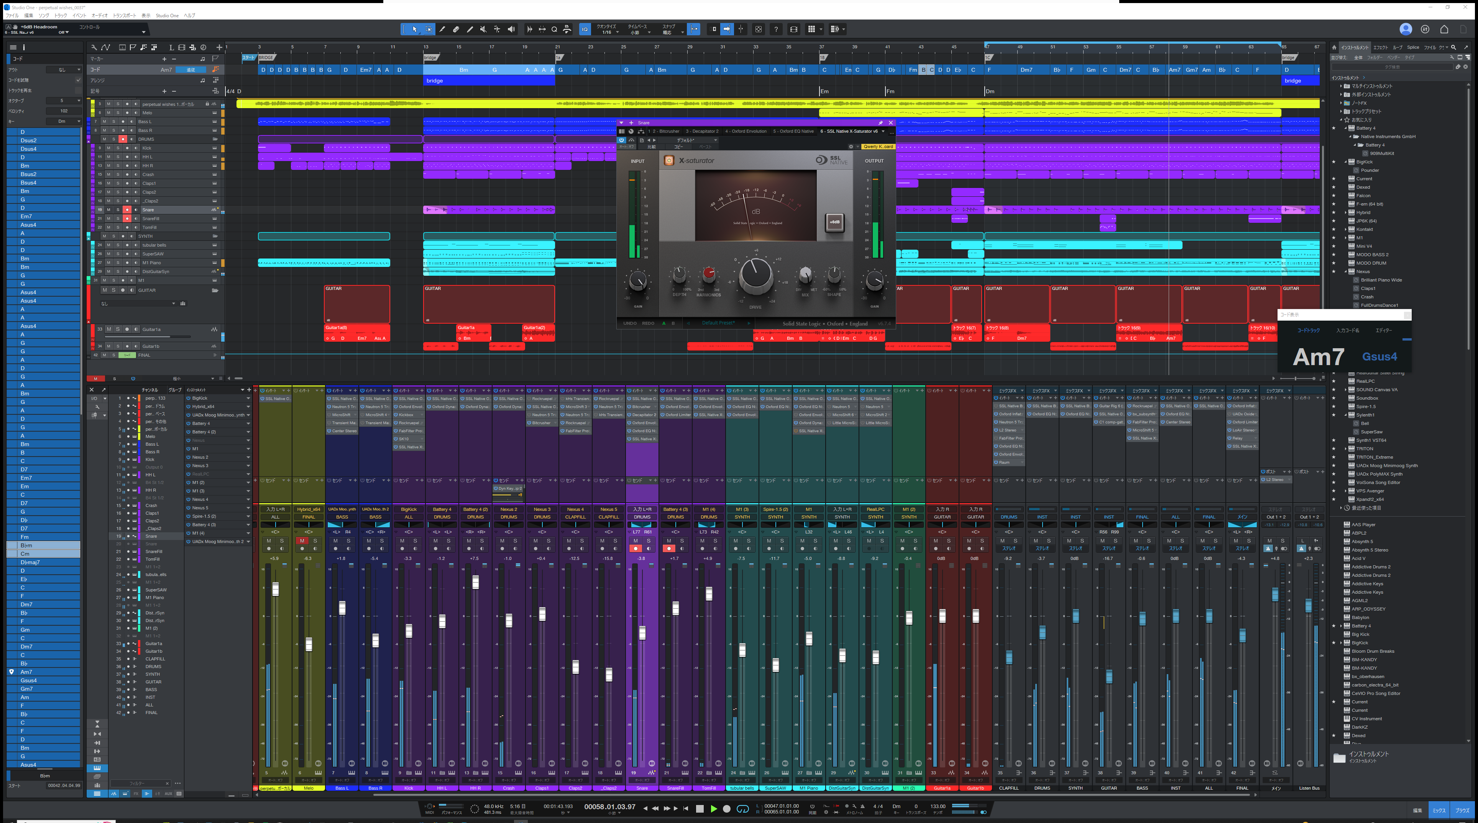Click the Snare channel fader handle
Viewport: 1478px width, 823px height.
642,632
